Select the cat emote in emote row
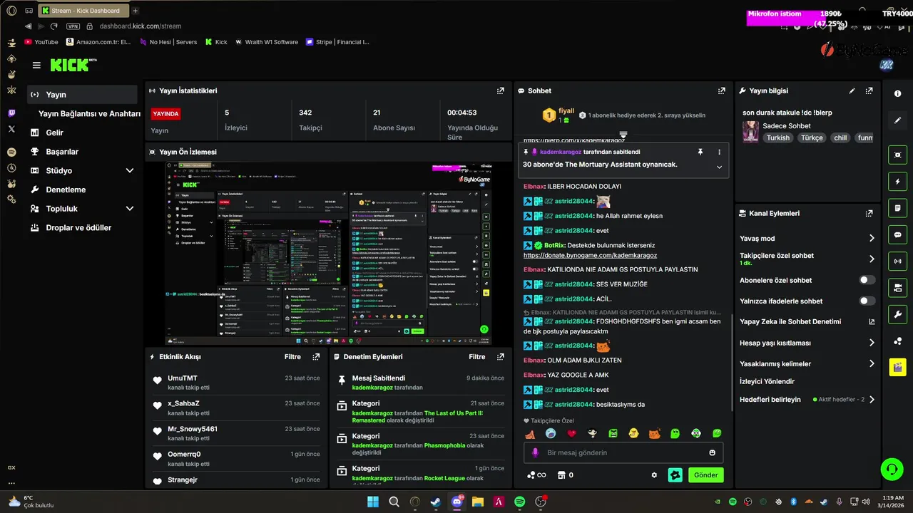The image size is (913, 513). [x=654, y=433]
